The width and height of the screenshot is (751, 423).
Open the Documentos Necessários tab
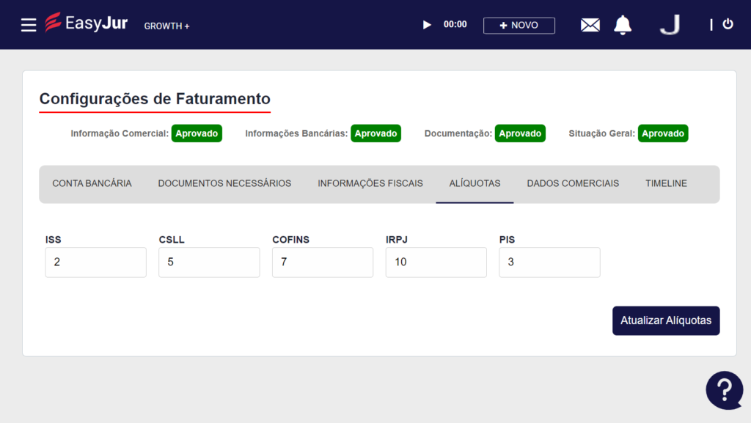(224, 184)
